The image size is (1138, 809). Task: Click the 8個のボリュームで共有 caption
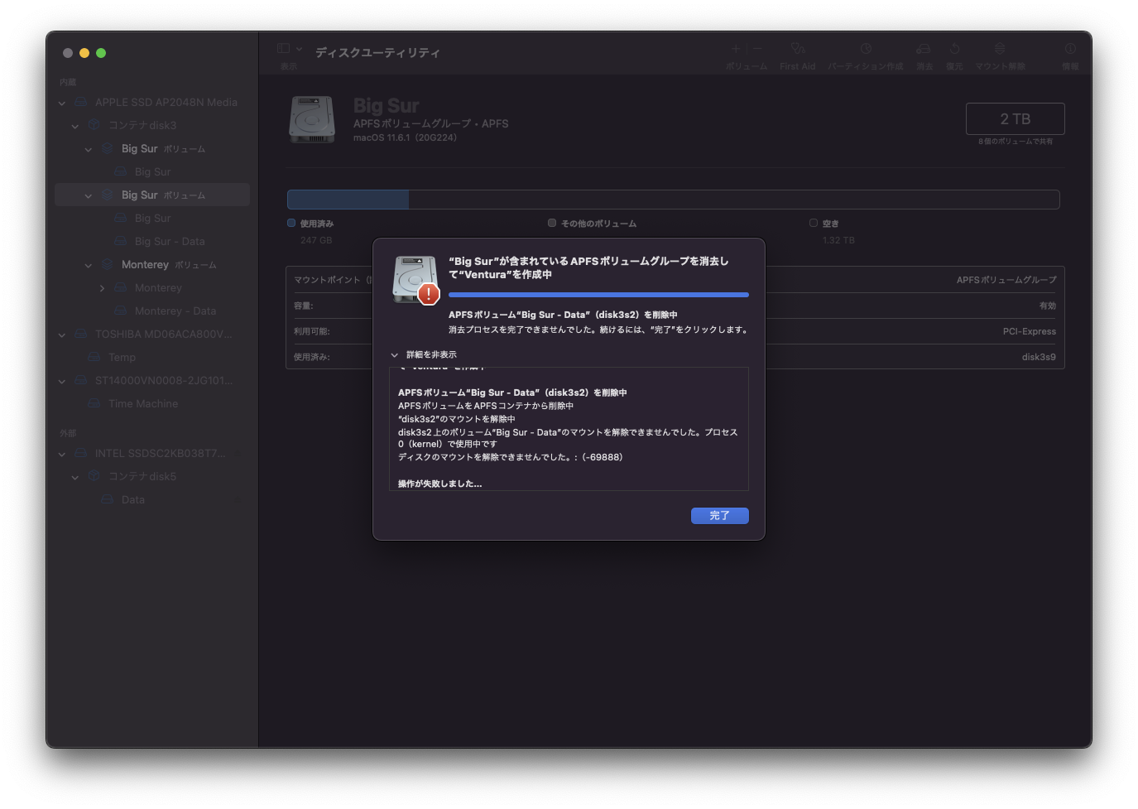tap(1016, 142)
